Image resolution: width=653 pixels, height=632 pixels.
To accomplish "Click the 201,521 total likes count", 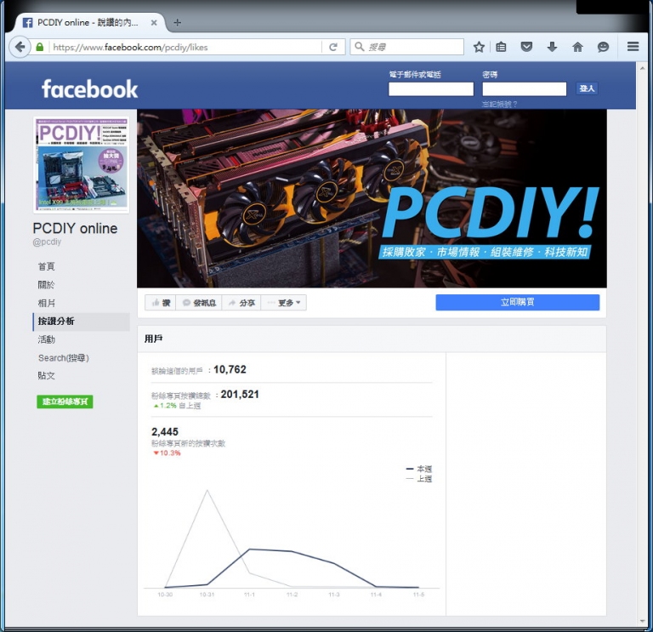I will [x=240, y=394].
